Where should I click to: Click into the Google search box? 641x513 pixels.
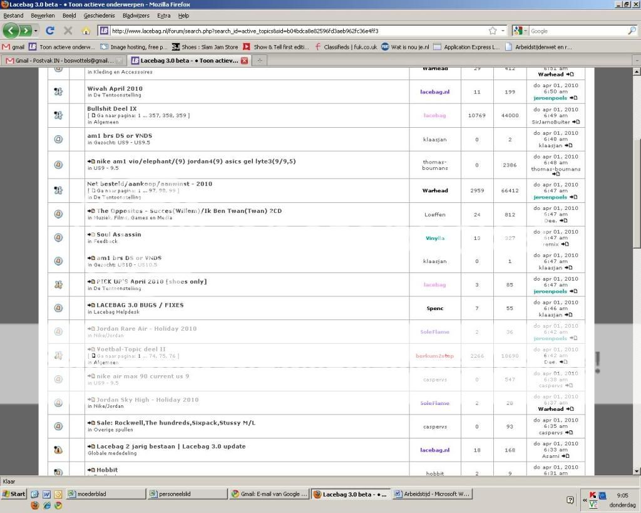click(578, 31)
